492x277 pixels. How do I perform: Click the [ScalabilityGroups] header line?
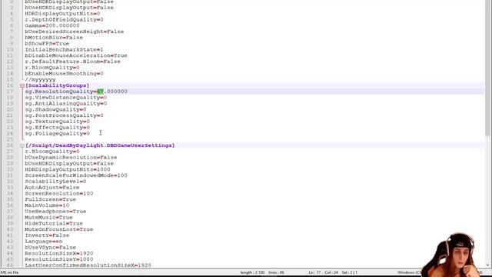point(57,85)
